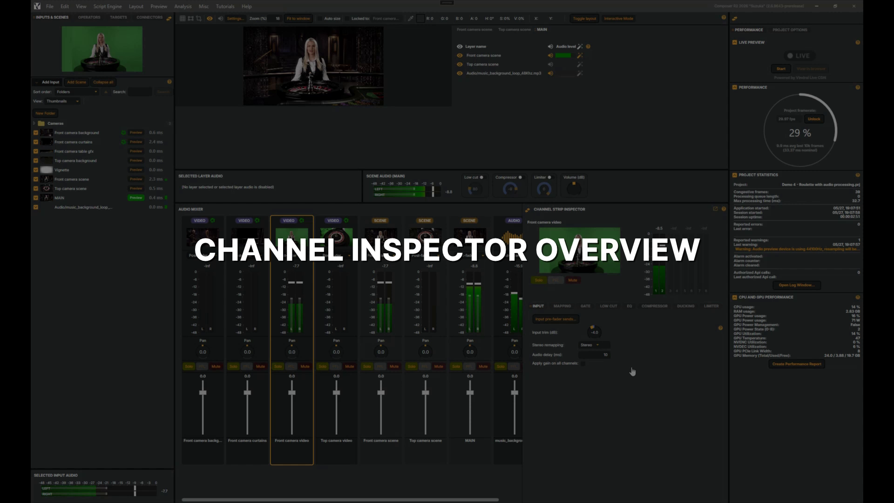The width and height of the screenshot is (894, 503).
Task: Toggle grid overlay icon in preview toolbar
Action: coord(183,19)
